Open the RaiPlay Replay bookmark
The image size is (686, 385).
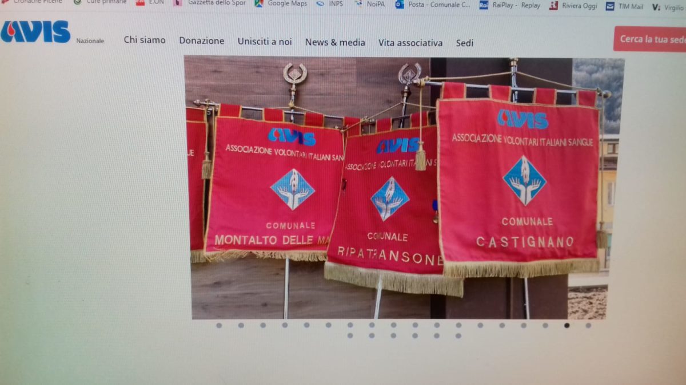[x=510, y=5]
